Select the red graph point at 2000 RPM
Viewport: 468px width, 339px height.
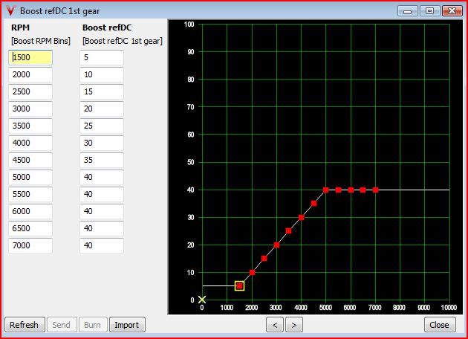click(253, 272)
